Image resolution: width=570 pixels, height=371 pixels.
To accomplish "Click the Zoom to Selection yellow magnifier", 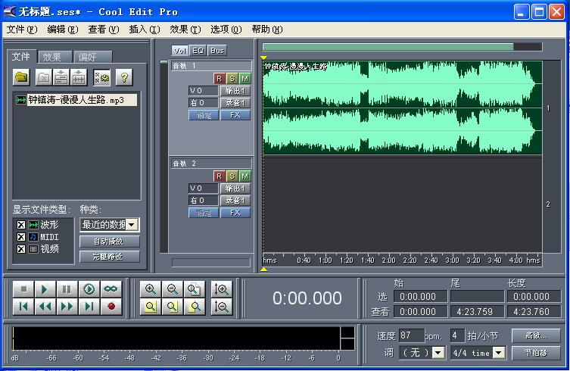I will point(151,307).
